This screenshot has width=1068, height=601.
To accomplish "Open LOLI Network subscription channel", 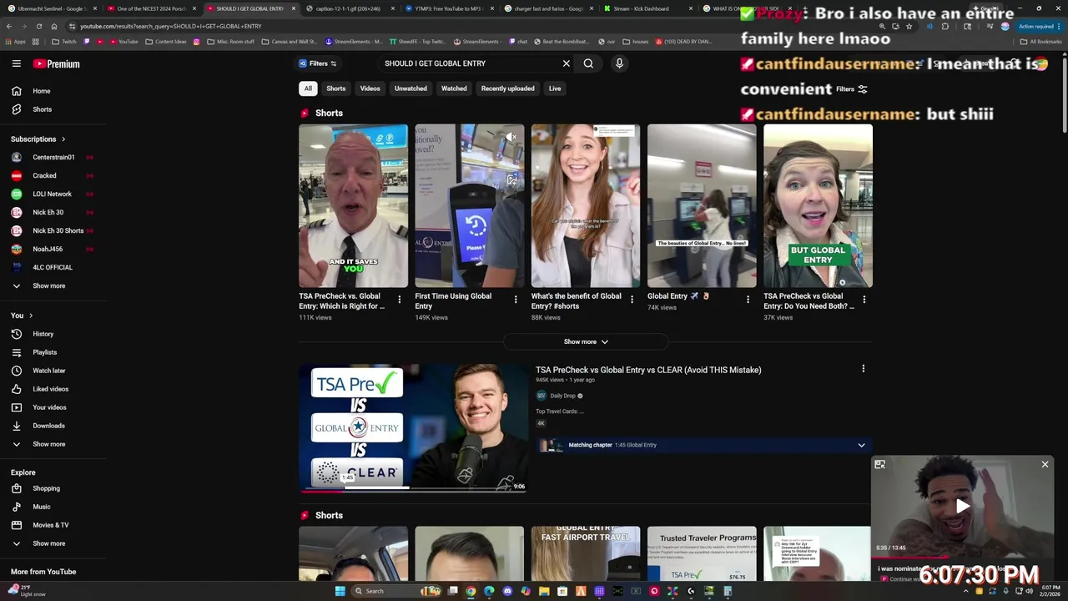I will click(53, 194).
